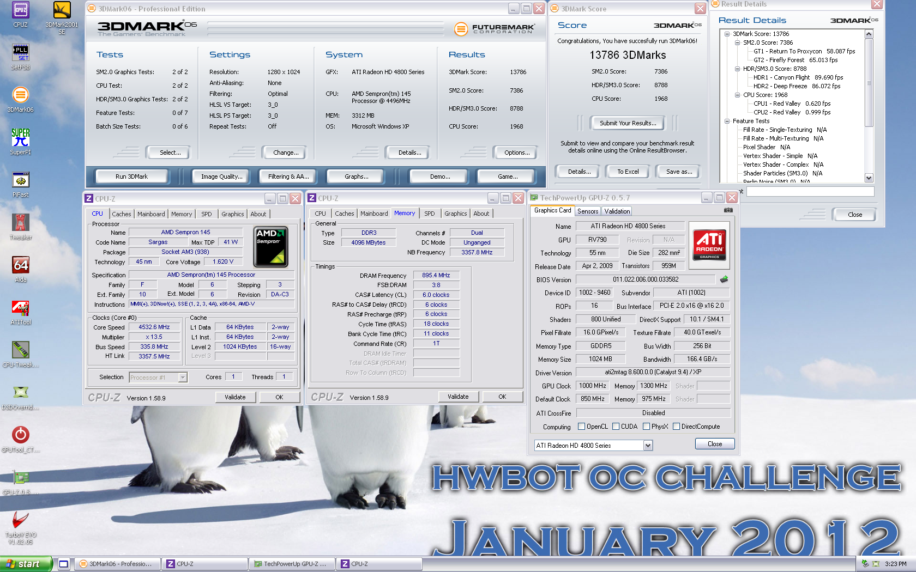Toggle the DirectCompute checkbox
The image size is (916, 572).
coord(676,427)
